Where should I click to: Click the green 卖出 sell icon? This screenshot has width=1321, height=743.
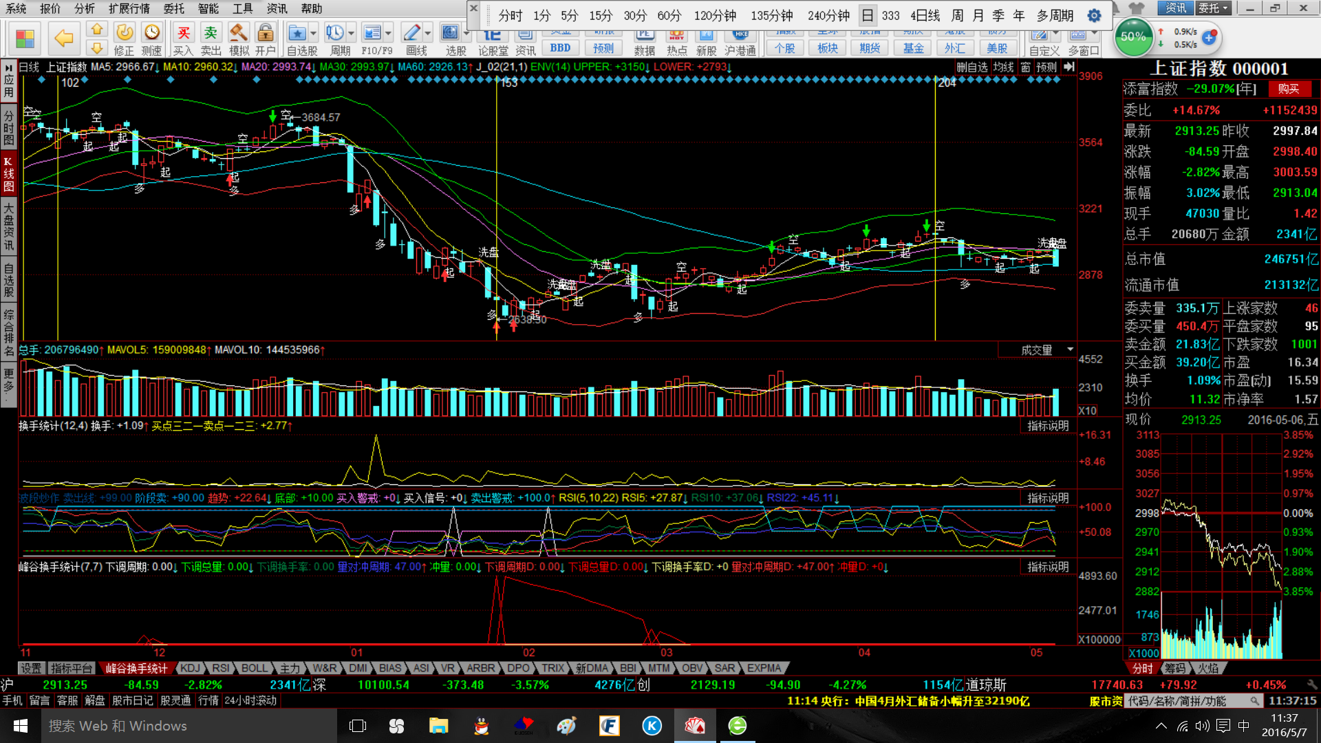211,32
